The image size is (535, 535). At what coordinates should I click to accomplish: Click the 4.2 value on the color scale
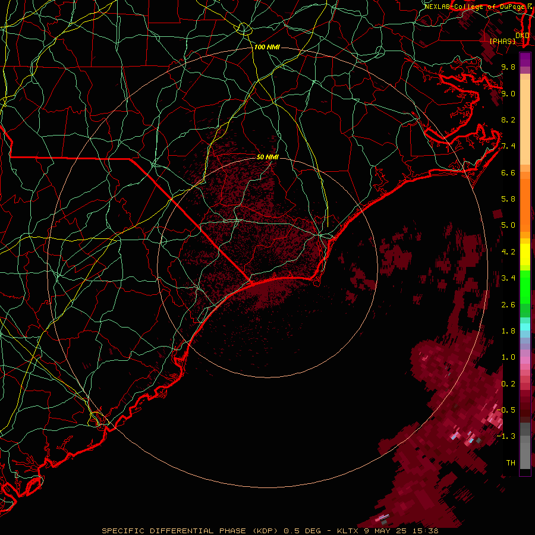click(x=508, y=252)
